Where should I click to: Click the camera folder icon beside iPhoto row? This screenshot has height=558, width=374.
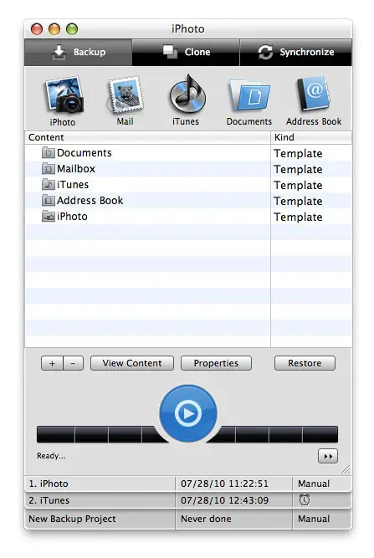coord(49,217)
